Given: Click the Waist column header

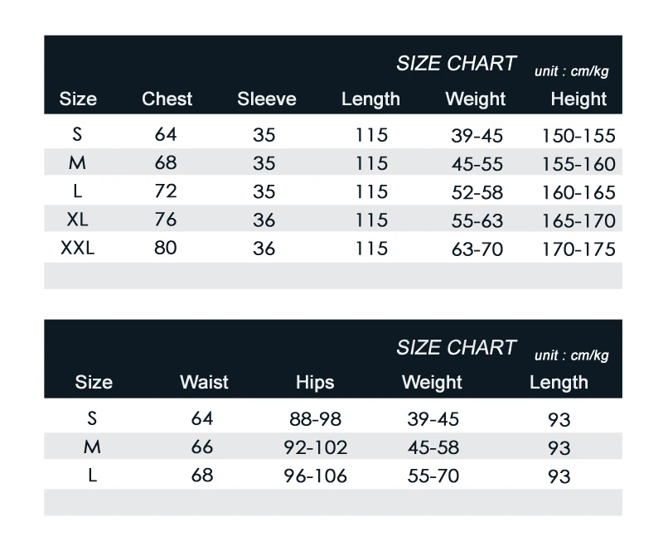Looking at the screenshot, I should [x=204, y=382].
